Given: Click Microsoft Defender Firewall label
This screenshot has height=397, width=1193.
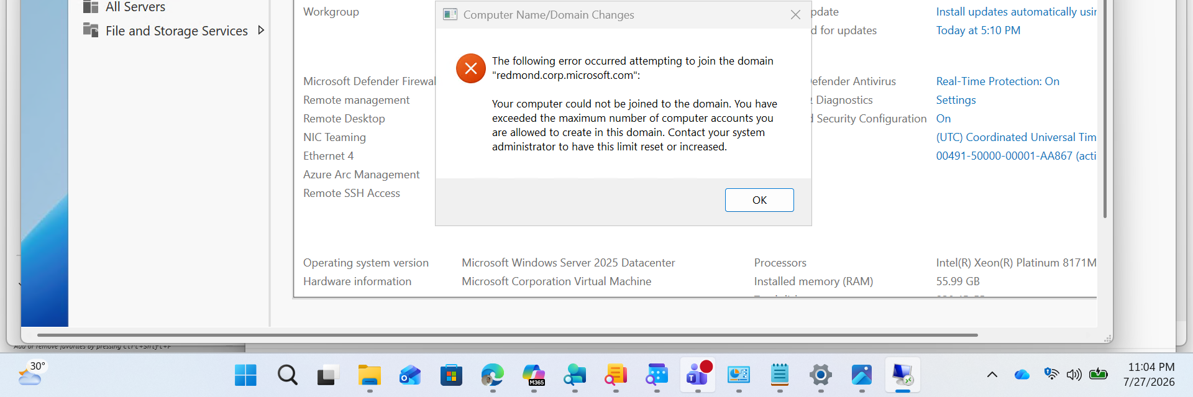Looking at the screenshot, I should [x=369, y=81].
